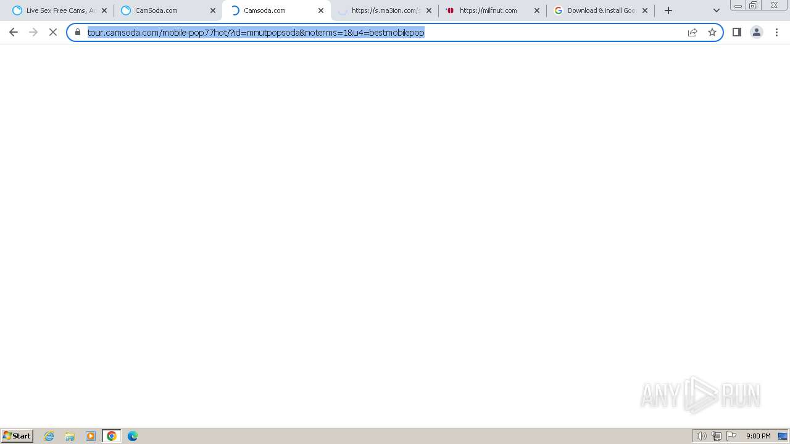Go back to previous page
This screenshot has height=444, width=790.
click(14, 32)
